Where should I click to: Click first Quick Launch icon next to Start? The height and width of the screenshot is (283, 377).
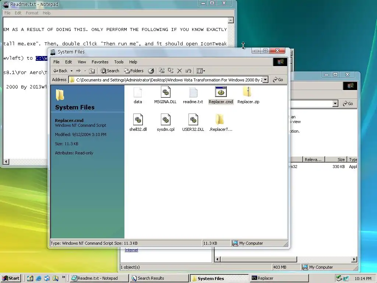30,278
